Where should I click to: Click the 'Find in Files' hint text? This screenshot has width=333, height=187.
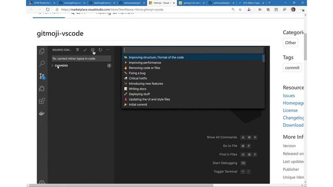(228, 154)
